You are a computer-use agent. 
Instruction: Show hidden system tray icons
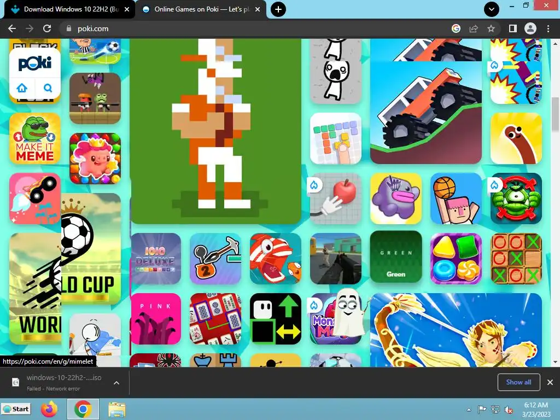tap(469, 409)
